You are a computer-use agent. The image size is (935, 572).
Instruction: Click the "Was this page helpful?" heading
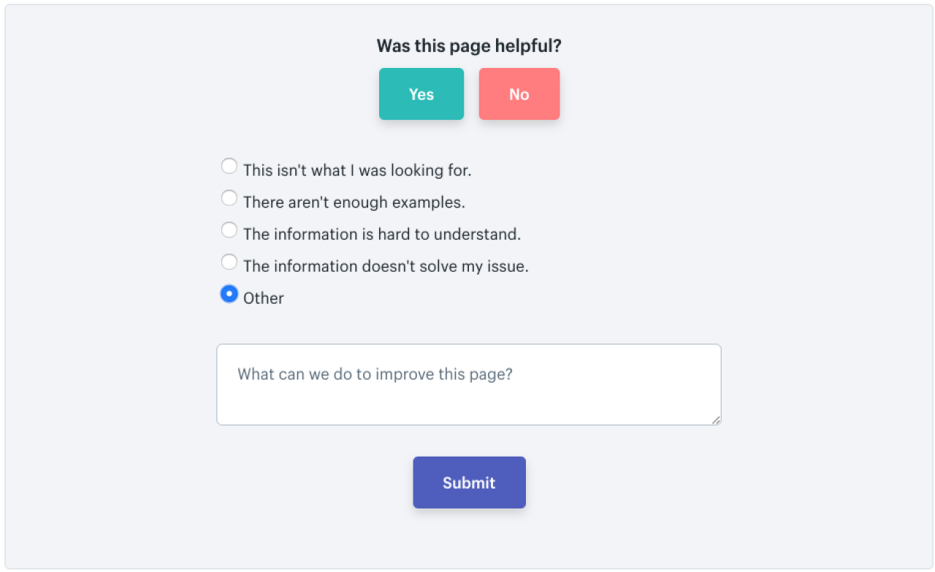pyautogui.click(x=469, y=46)
